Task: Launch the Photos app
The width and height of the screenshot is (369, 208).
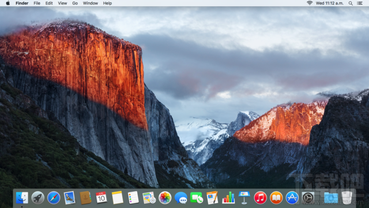Action: click(165, 198)
